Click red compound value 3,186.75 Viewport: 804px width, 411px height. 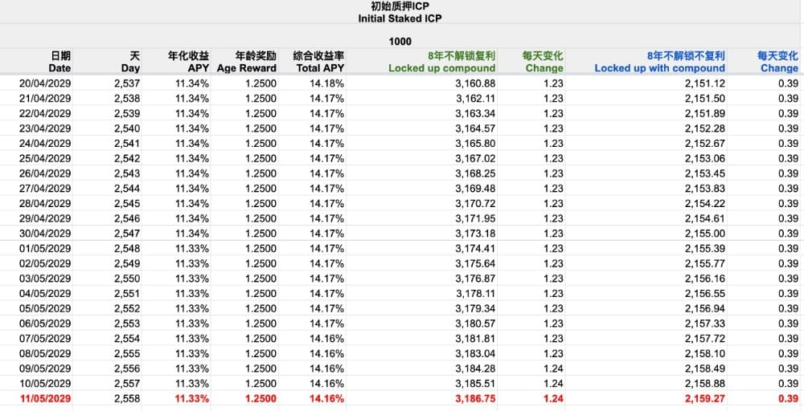476,399
